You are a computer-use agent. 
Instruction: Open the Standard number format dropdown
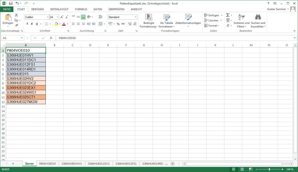click(x=136, y=17)
